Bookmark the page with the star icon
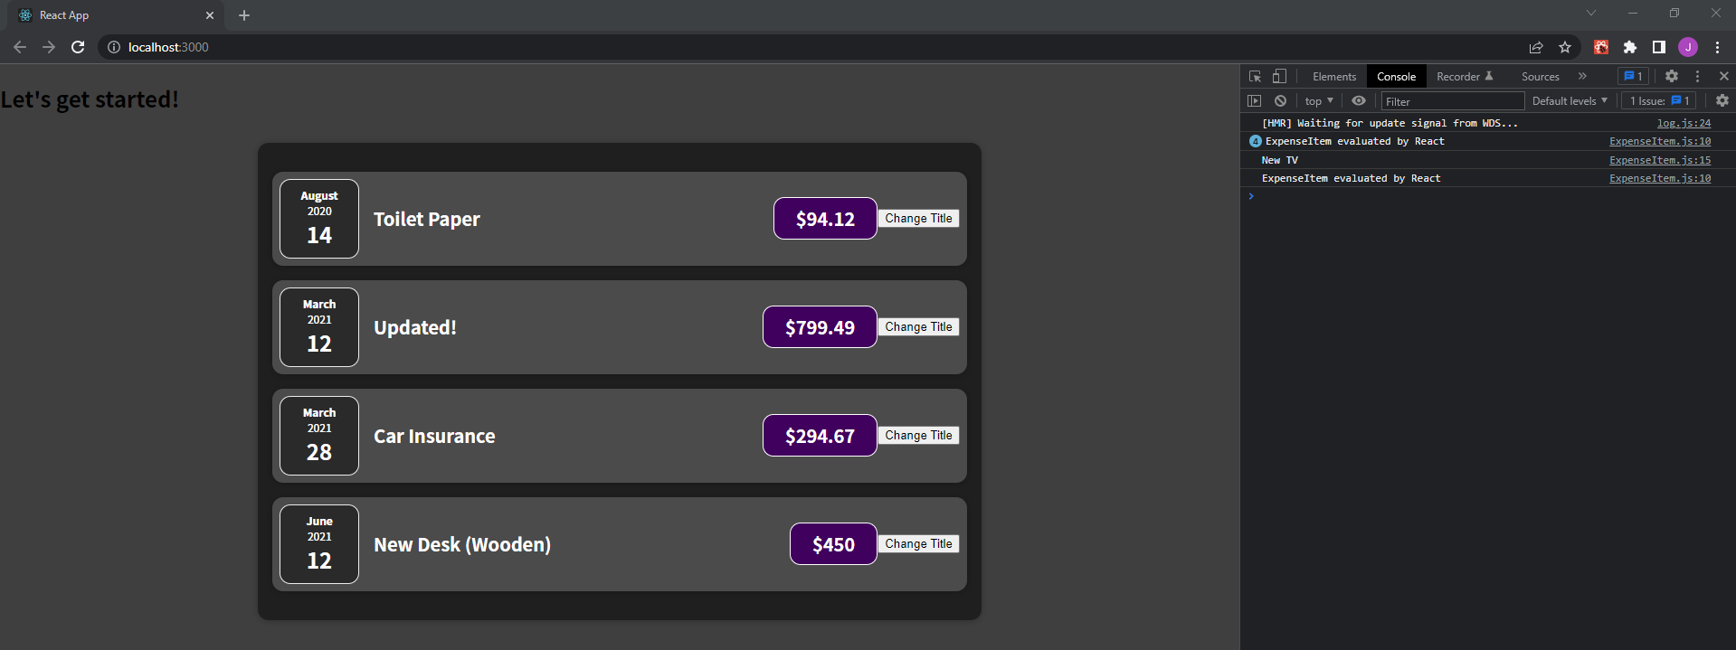 [1564, 47]
